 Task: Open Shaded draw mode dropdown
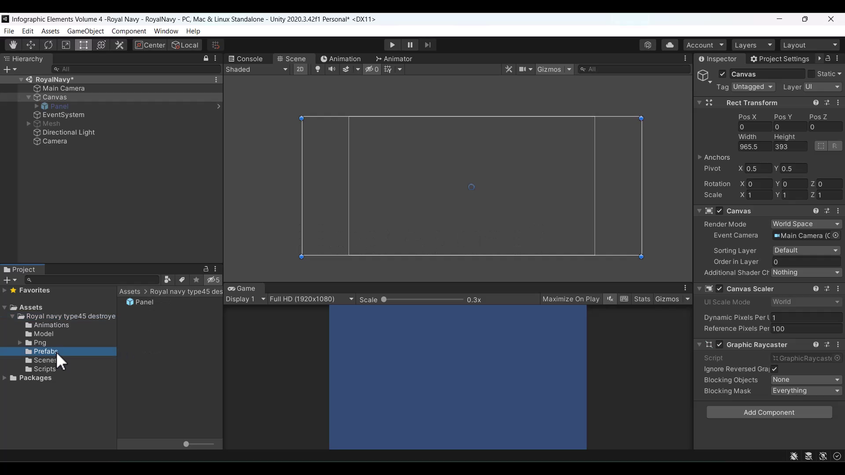257,69
